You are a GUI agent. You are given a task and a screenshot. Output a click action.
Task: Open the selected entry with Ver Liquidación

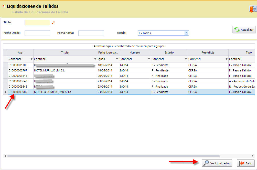[217, 163]
